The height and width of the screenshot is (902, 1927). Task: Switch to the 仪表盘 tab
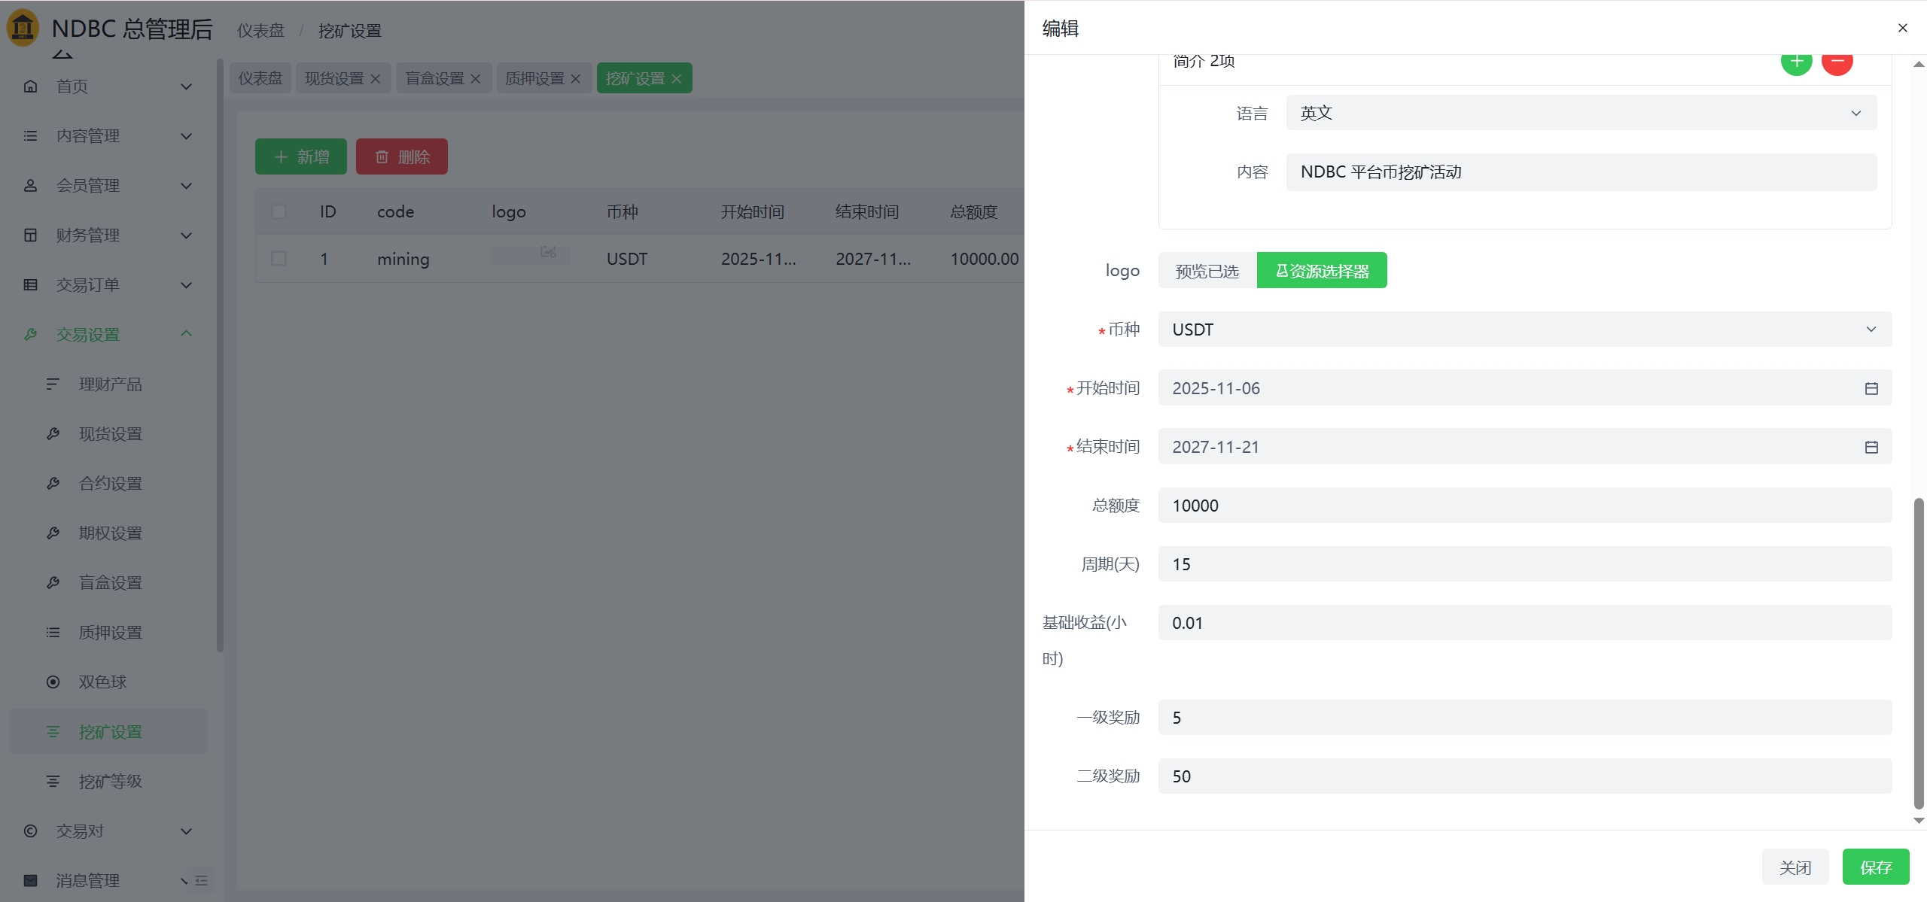click(260, 78)
